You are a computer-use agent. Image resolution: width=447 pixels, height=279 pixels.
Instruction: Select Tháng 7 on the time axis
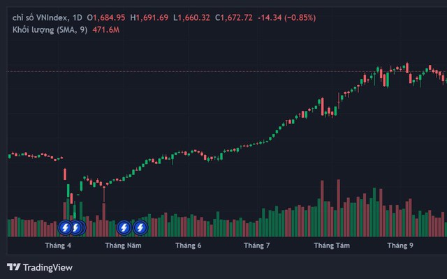[x=257, y=246]
